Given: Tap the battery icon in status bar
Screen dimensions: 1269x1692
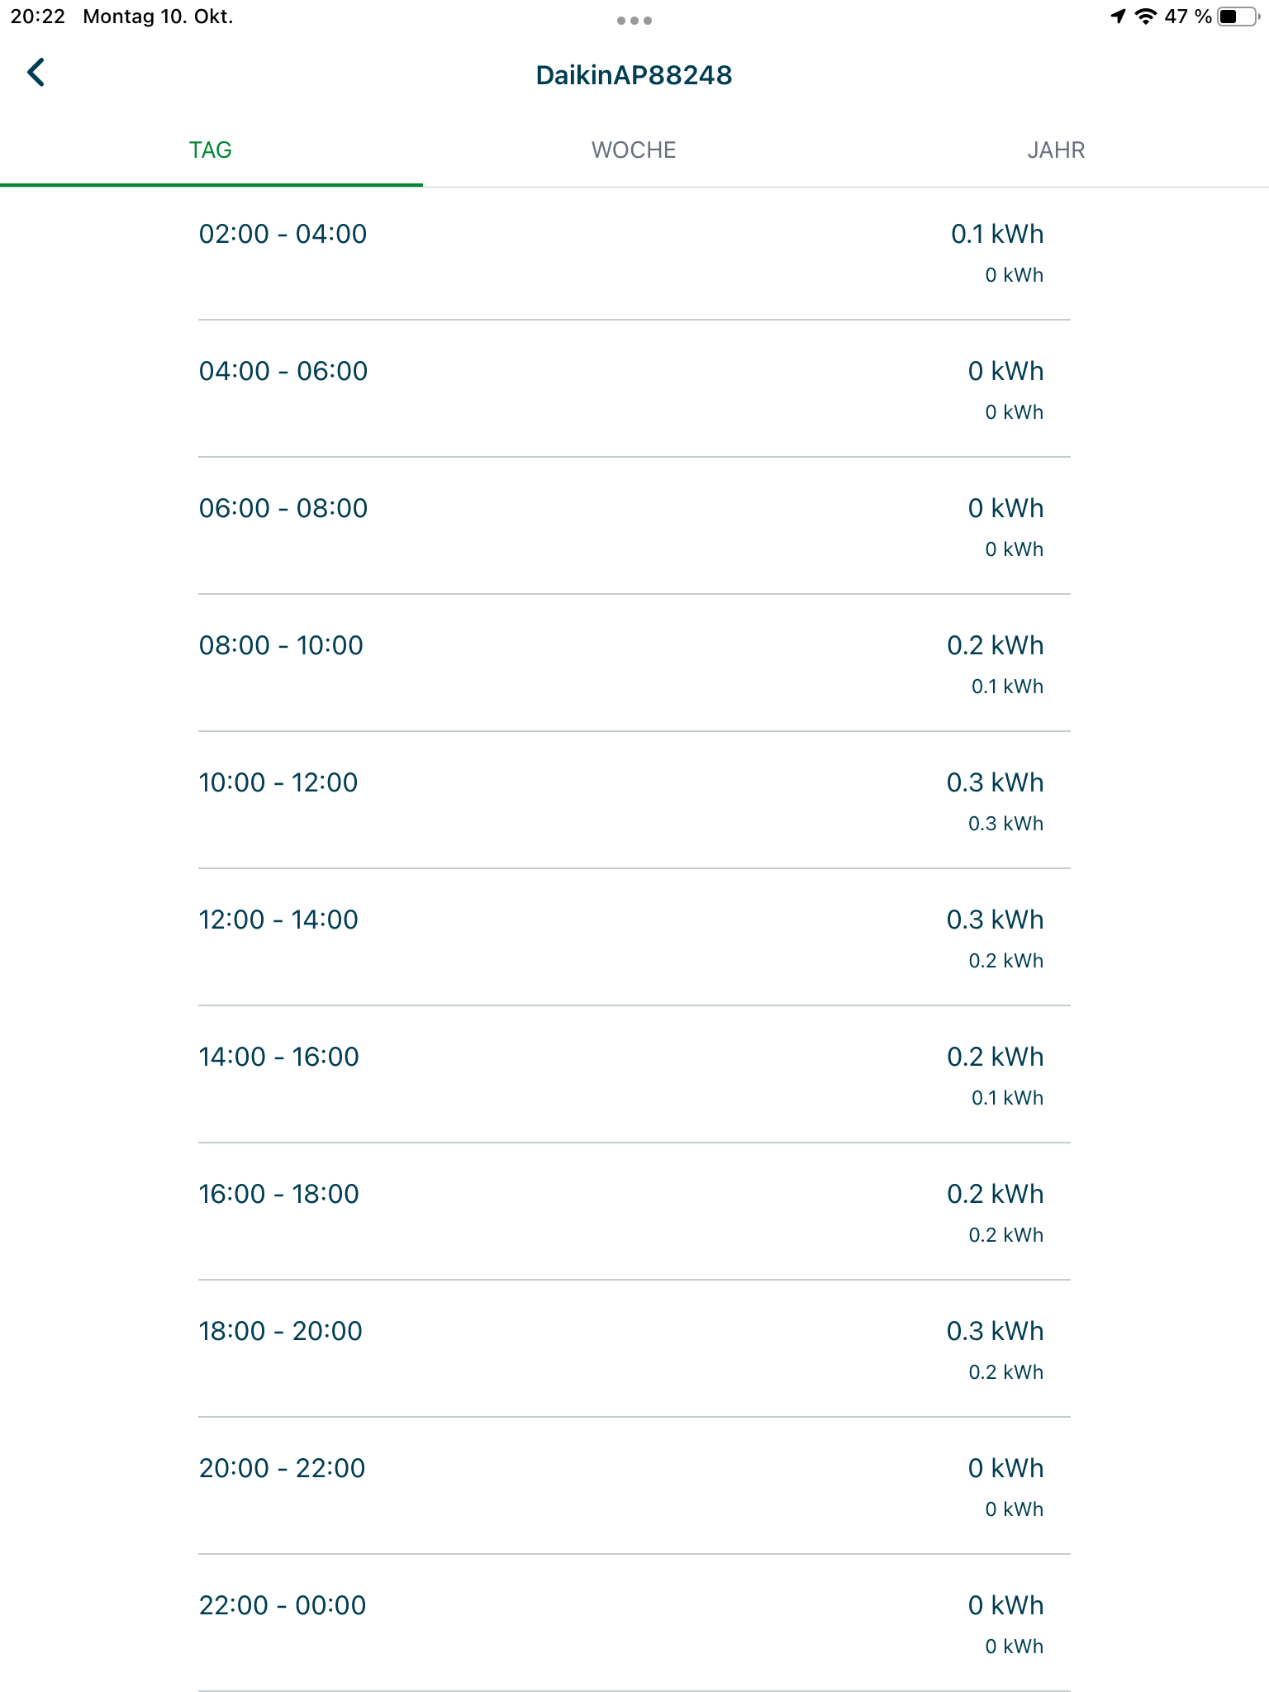Looking at the screenshot, I should [x=1238, y=17].
